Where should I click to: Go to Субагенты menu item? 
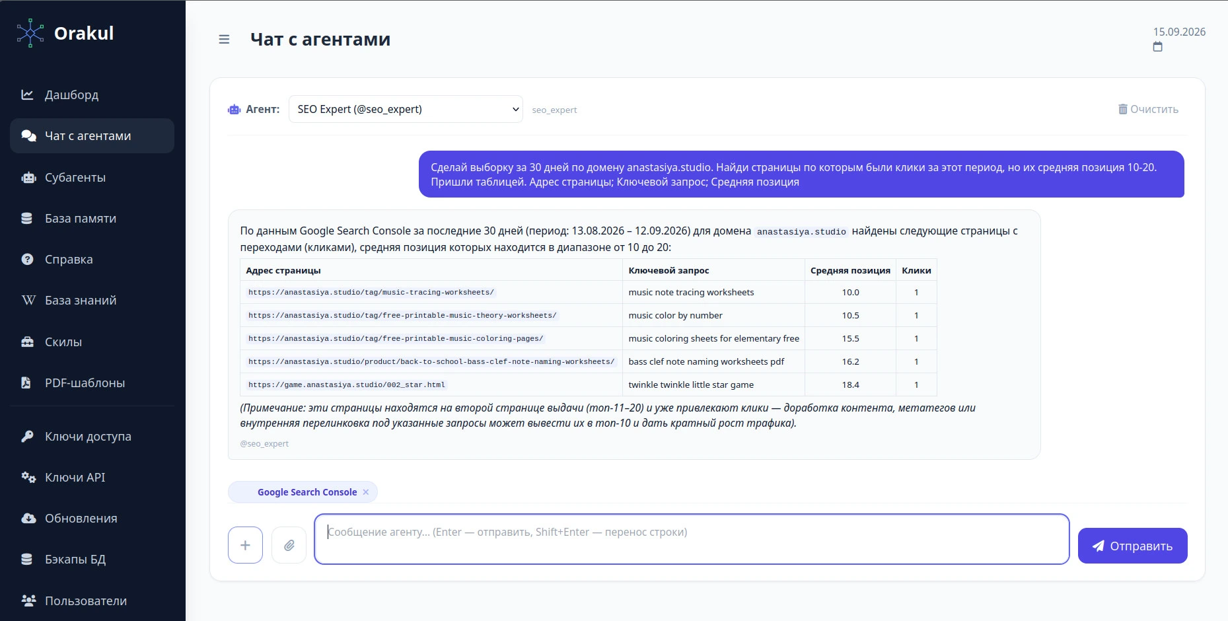(x=92, y=177)
